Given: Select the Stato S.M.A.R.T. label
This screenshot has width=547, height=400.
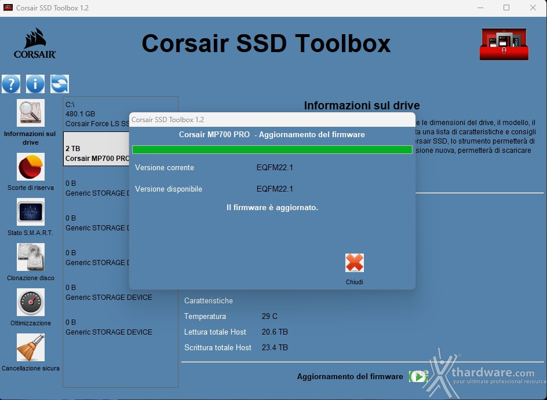Looking at the screenshot, I should [30, 233].
